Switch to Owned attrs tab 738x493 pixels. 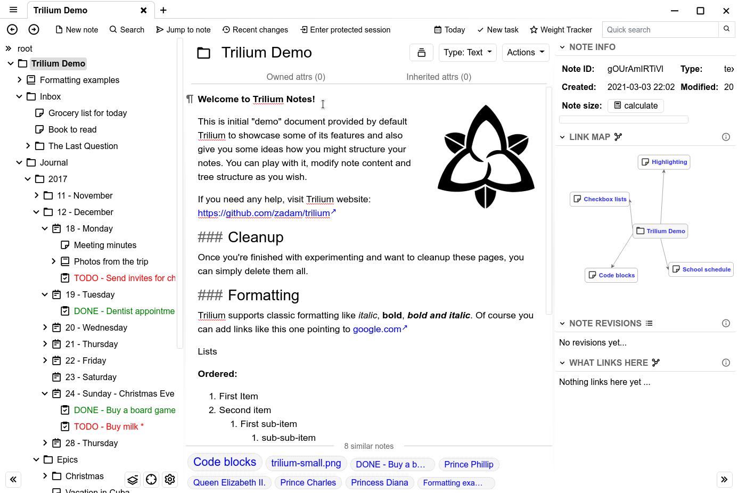(x=296, y=77)
